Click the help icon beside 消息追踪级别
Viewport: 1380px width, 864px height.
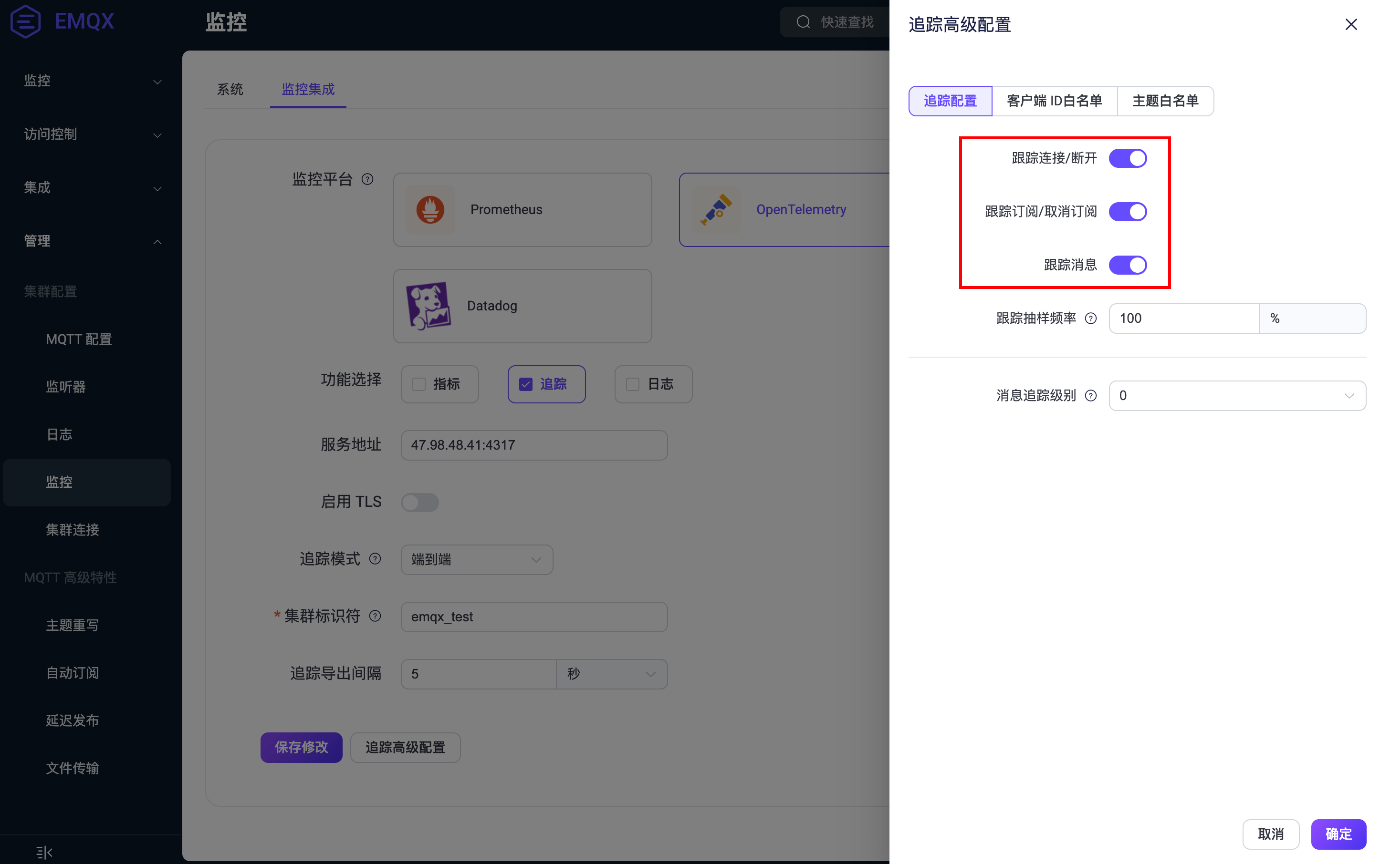coord(1091,395)
